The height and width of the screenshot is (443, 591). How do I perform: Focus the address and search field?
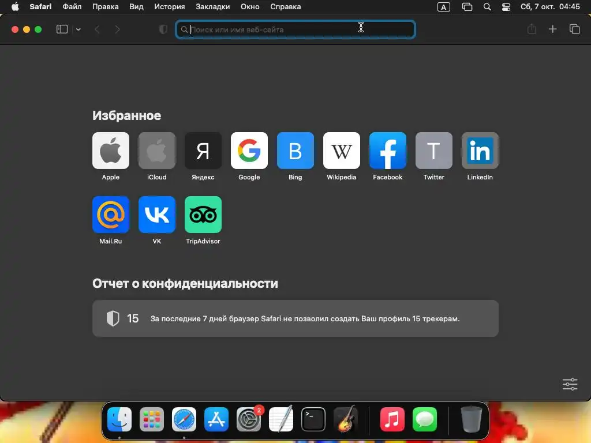295,29
